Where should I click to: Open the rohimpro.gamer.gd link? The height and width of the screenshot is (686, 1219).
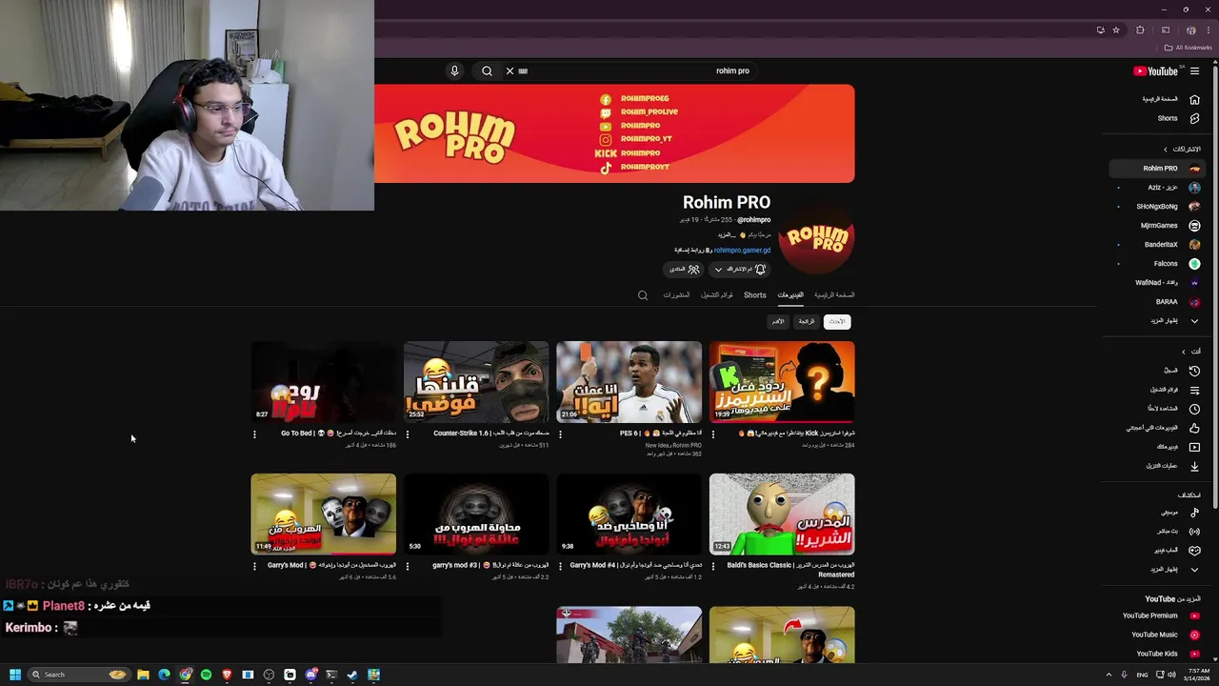pyautogui.click(x=742, y=251)
